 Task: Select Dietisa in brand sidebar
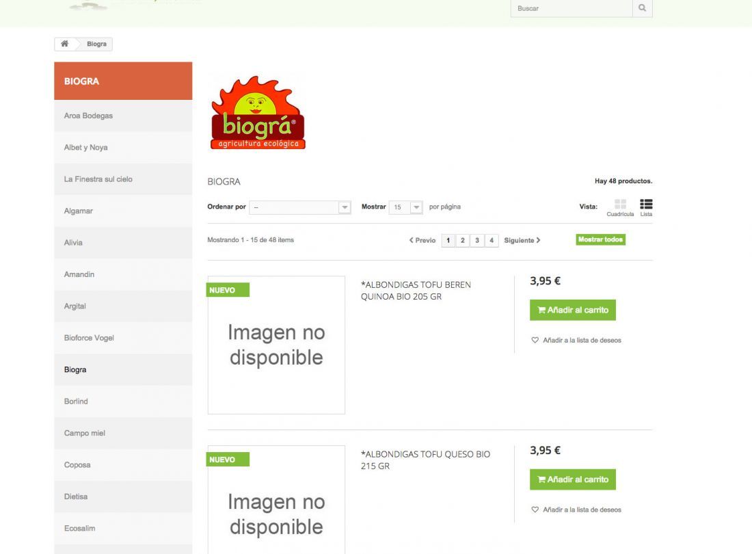coord(123,497)
